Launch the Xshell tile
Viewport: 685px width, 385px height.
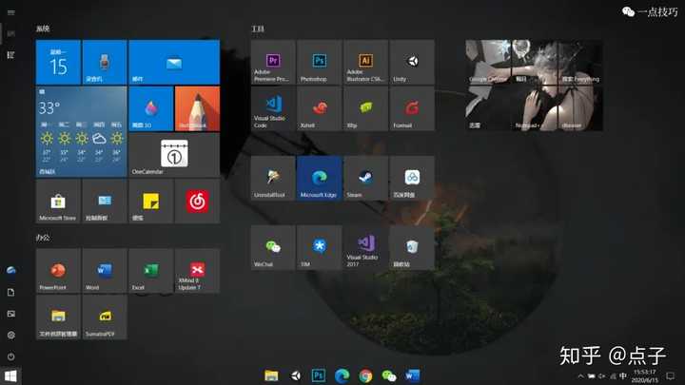320,108
